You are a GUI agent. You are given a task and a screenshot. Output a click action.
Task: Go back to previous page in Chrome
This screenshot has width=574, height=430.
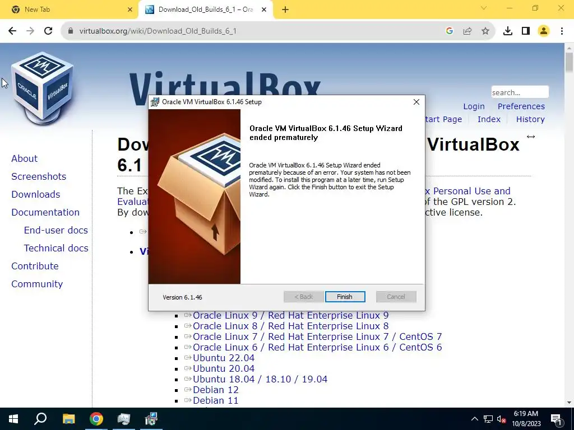[x=12, y=31]
